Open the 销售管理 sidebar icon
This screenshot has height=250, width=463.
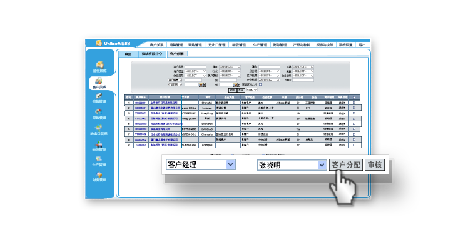coord(100,97)
